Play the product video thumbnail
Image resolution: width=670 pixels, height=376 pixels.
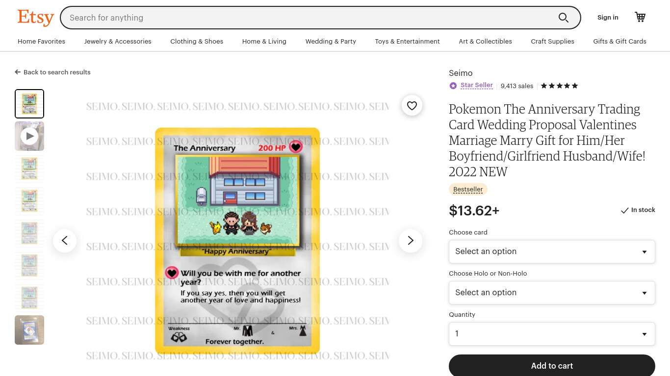click(29, 136)
